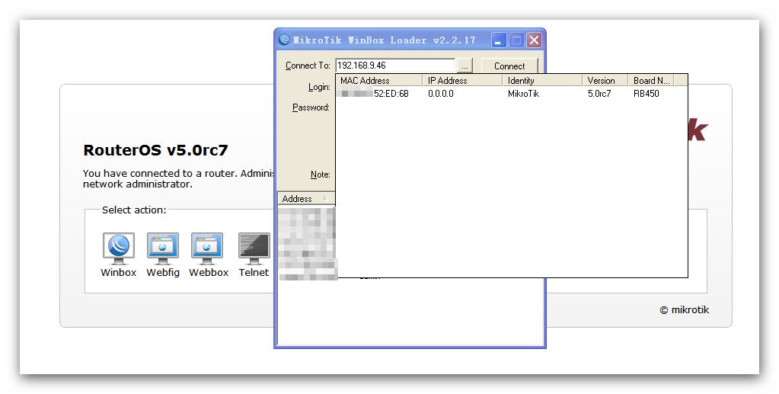
Task: Click the RB450 board name cell
Action: click(646, 94)
